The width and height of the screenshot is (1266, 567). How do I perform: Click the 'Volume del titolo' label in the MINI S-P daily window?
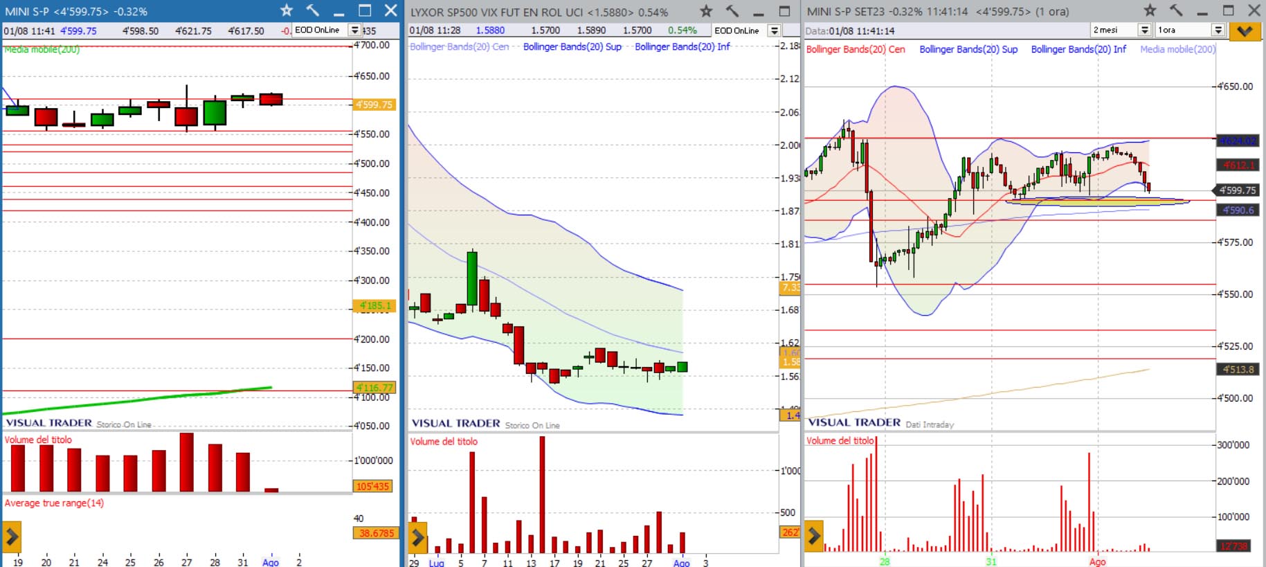pos(38,440)
